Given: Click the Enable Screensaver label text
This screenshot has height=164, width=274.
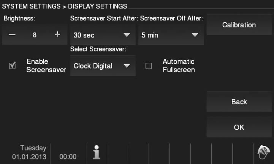Looking at the screenshot, I should 46,66.
